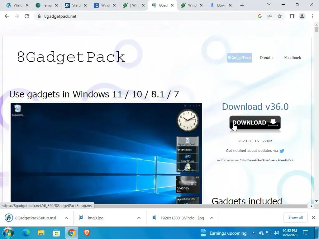Viewport: 319px width, 239px height.
Task: Click the padlock site info icon
Action: (x=39, y=16)
